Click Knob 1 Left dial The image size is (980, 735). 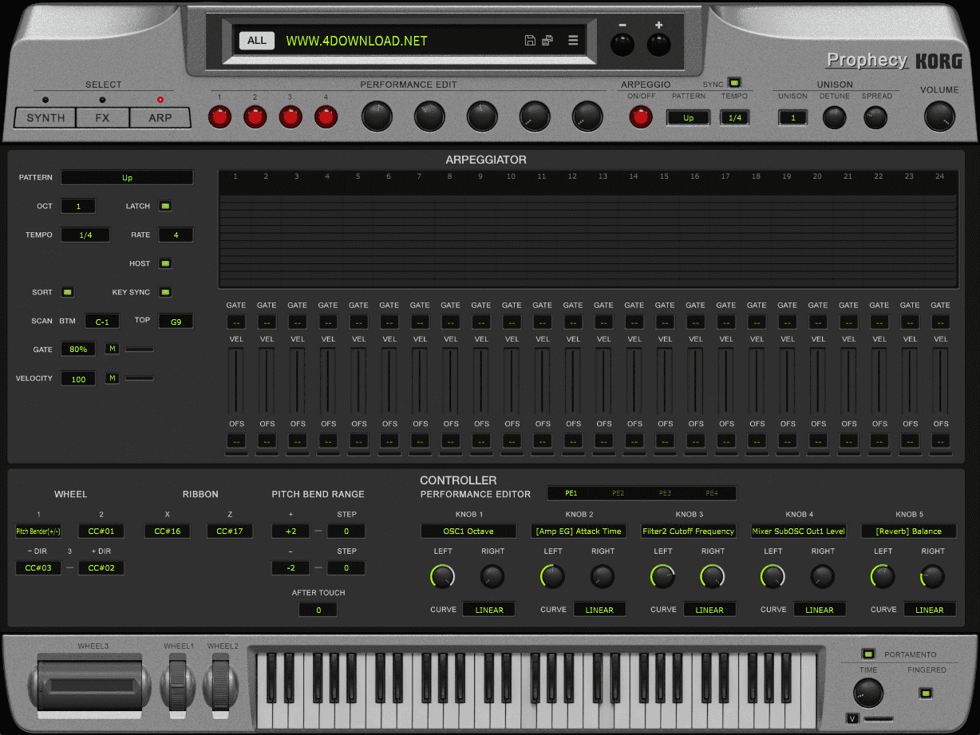tap(442, 576)
